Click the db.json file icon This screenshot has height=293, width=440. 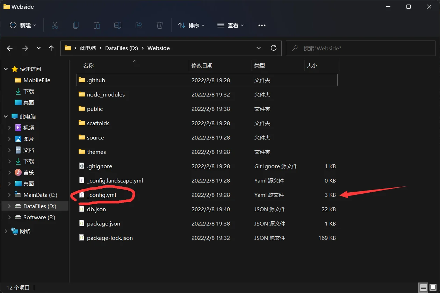click(82, 209)
